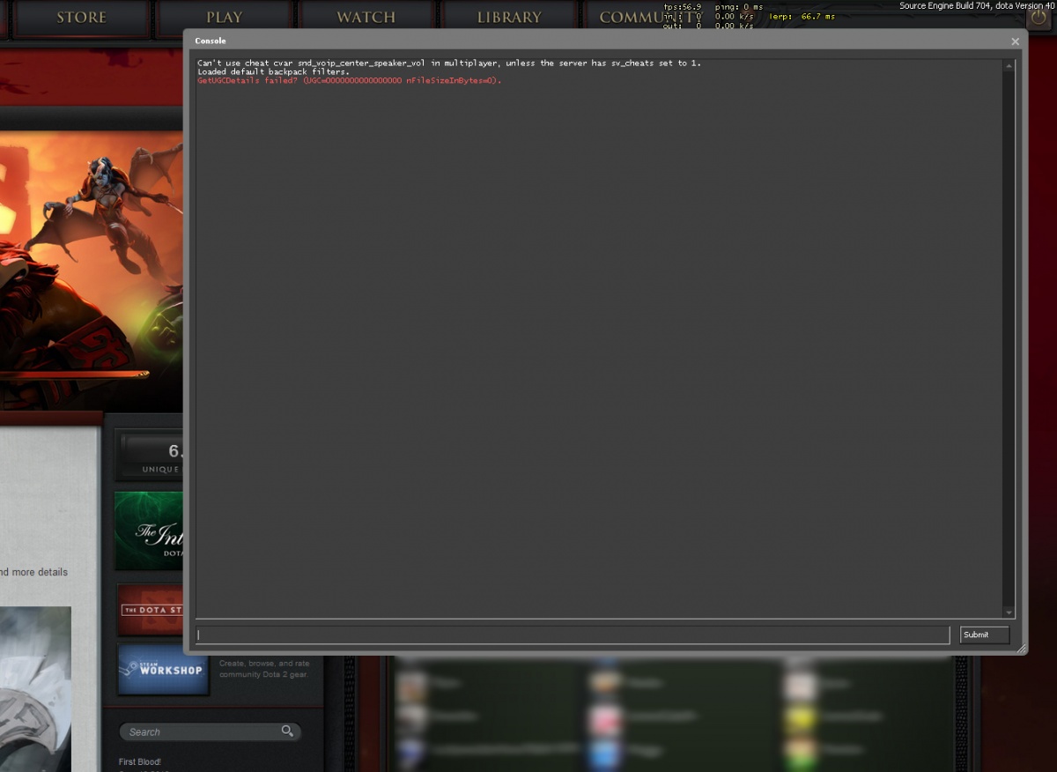Open the LIBRARY tab
1057x772 pixels.
coord(507,16)
